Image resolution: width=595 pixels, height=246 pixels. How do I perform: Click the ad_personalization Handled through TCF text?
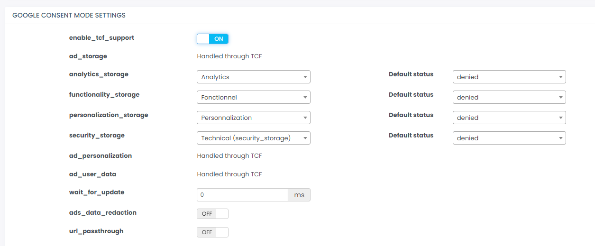click(229, 156)
